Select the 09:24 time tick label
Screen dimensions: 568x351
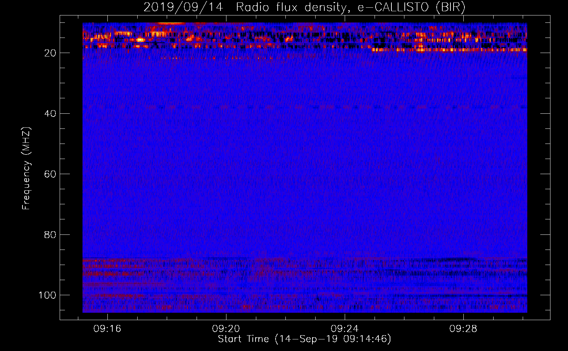pos(345,329)
